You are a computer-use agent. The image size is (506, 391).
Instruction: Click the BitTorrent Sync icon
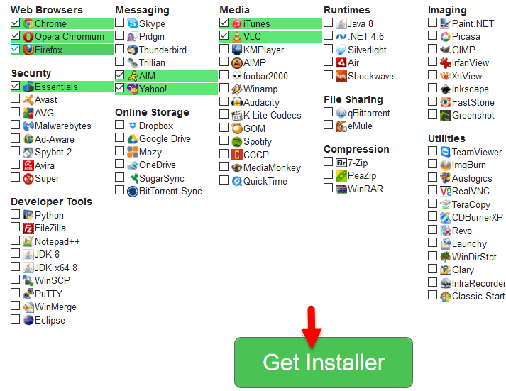(133, 192)
